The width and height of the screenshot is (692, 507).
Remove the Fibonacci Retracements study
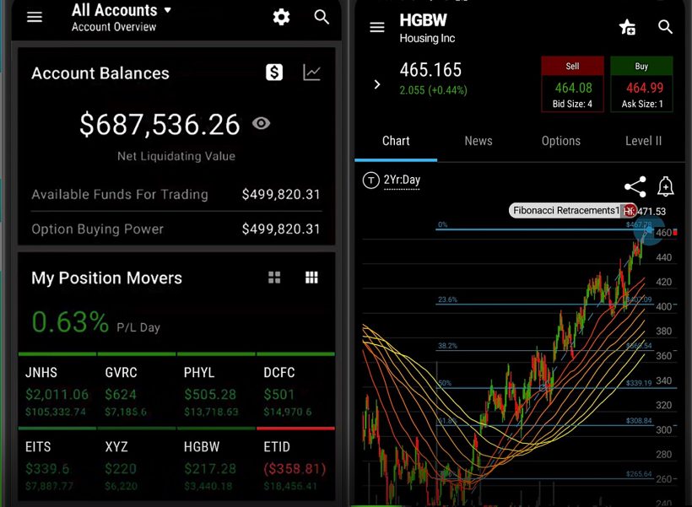tap(630, 210)
